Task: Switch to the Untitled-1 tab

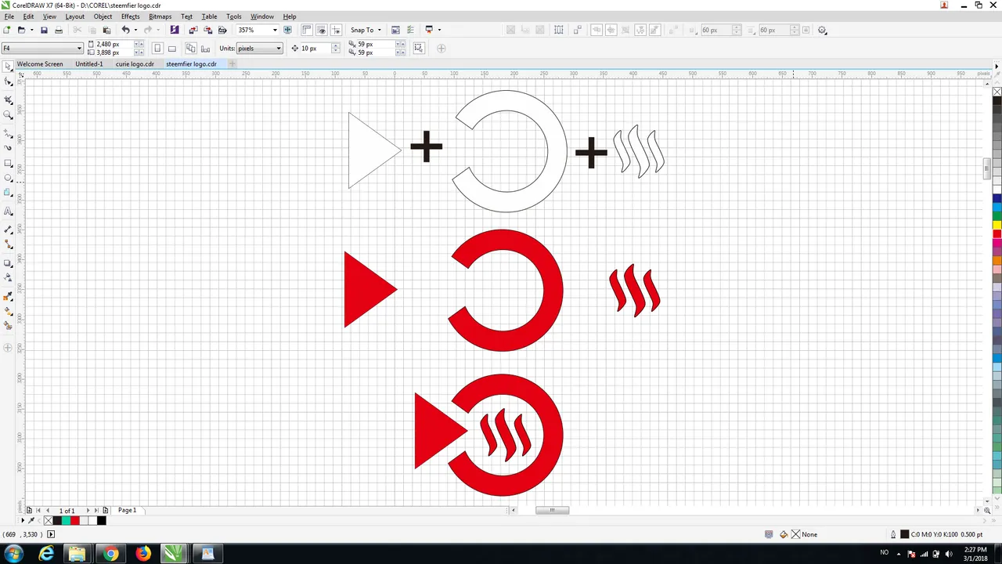Action: pos(89,64)
